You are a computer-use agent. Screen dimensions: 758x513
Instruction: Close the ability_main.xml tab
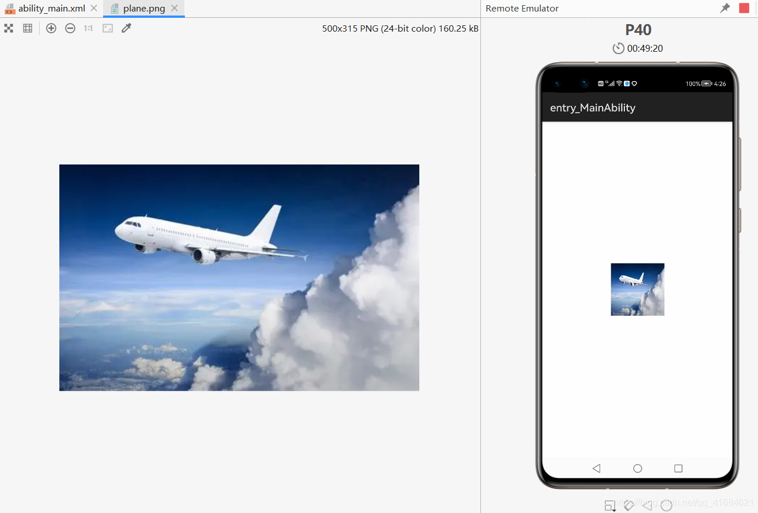click(94, 9)
